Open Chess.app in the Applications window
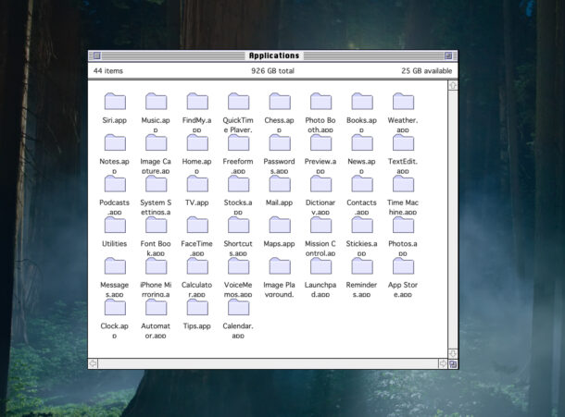The width and height of the screenshot is (565, 417). pos(280,102)
